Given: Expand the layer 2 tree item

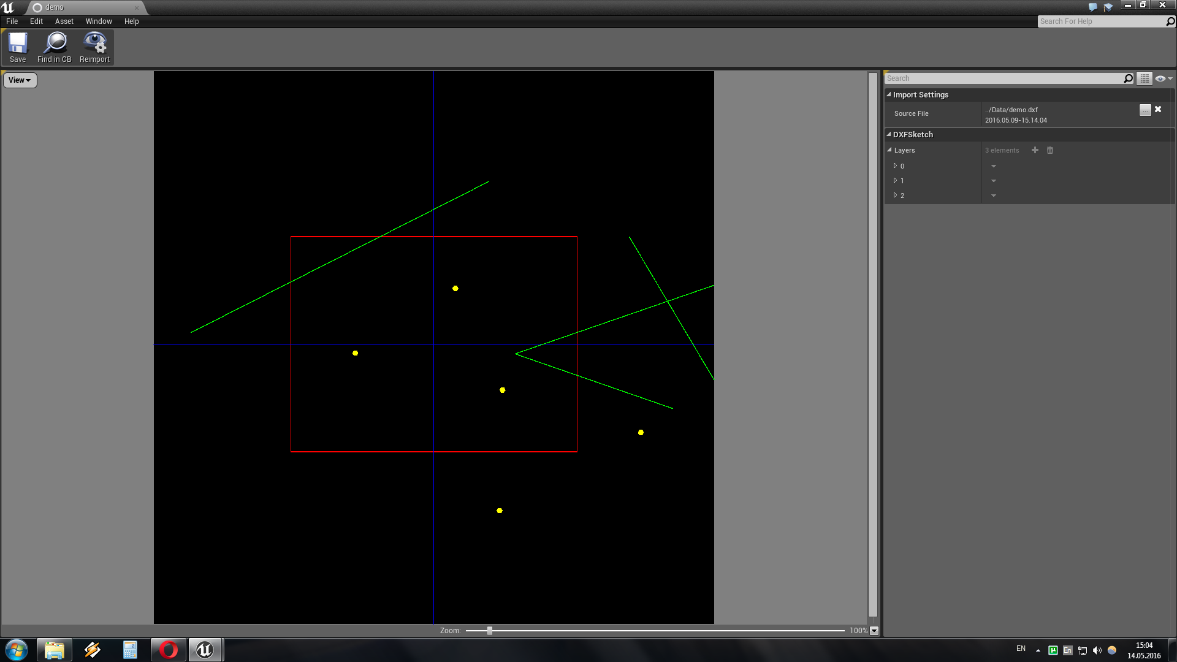Looking at the screenshot, I should 895,195.
